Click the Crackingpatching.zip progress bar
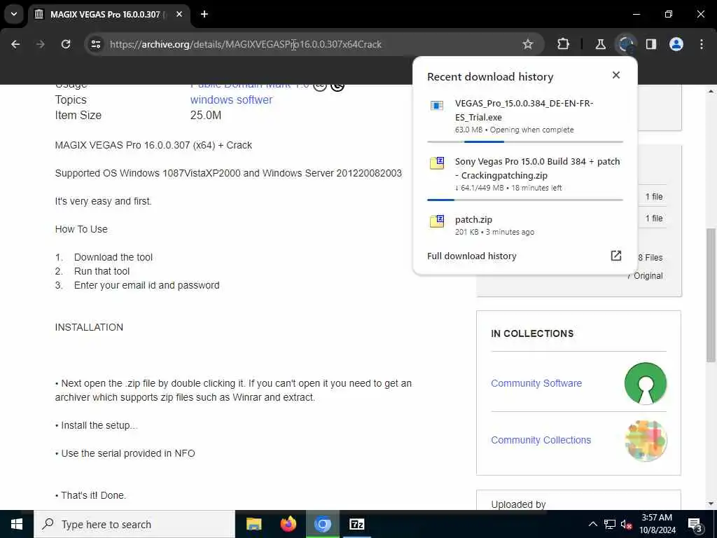This screenshot has height=538, width=717. [x=525, y=200]
